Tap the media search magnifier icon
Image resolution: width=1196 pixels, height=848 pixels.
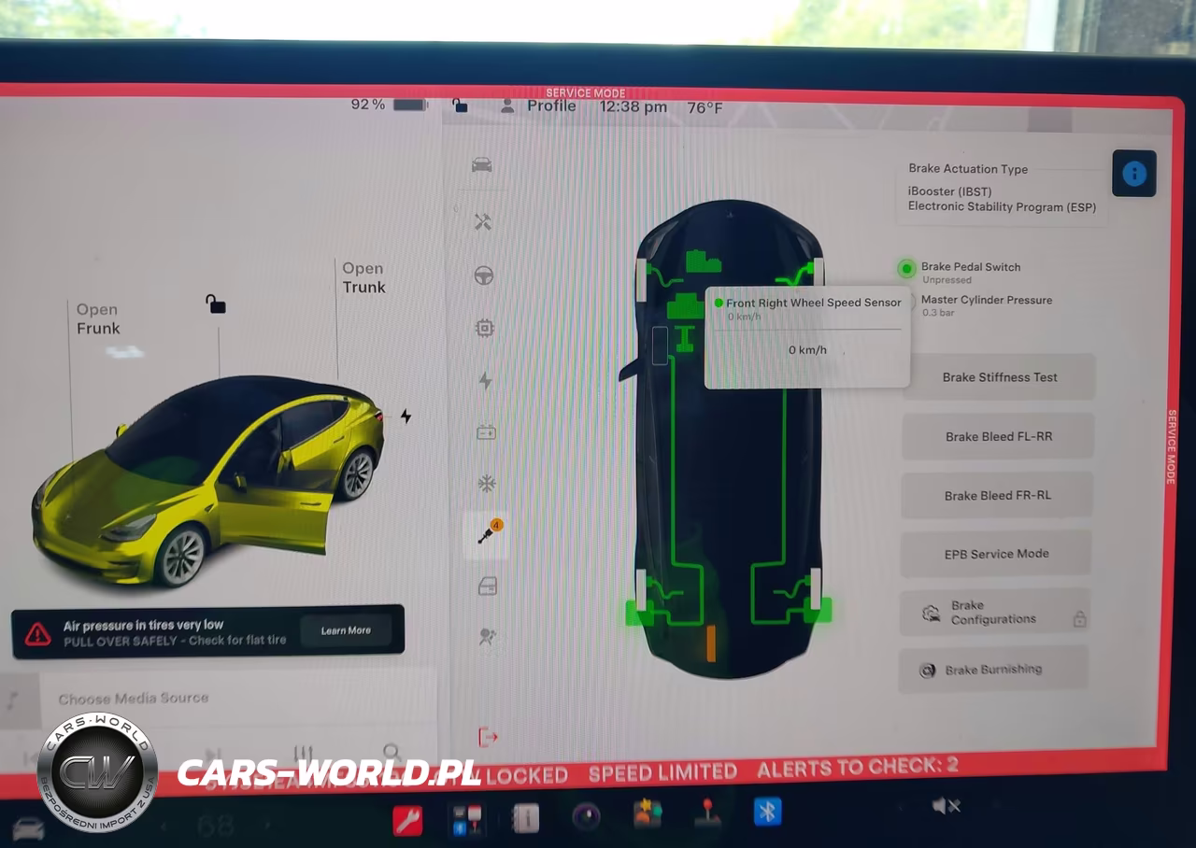click(392, 752)
